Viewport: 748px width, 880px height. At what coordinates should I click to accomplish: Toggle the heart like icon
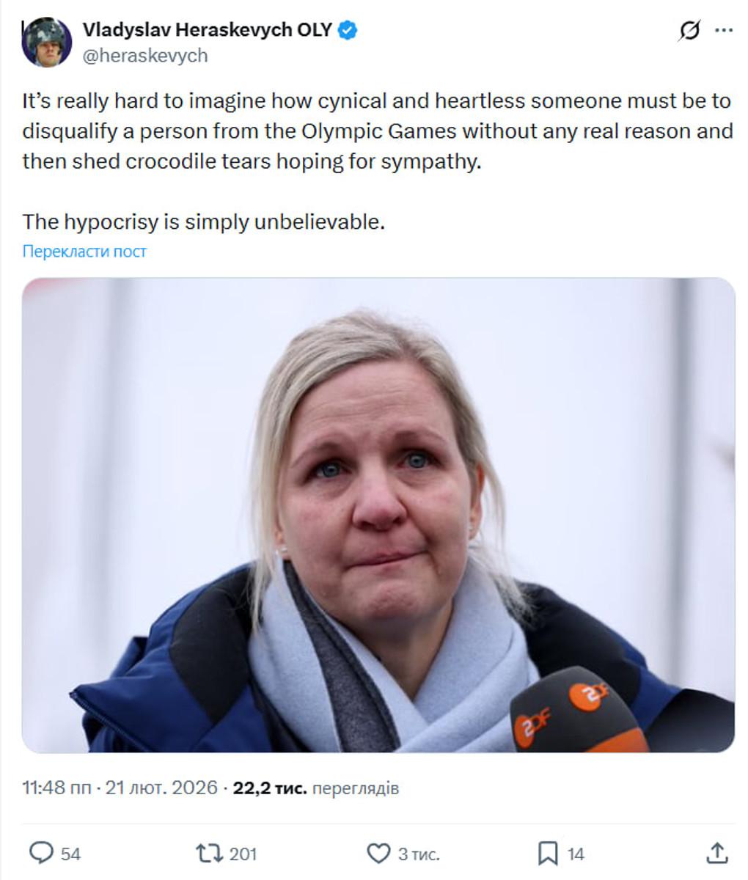pos(378,854)
